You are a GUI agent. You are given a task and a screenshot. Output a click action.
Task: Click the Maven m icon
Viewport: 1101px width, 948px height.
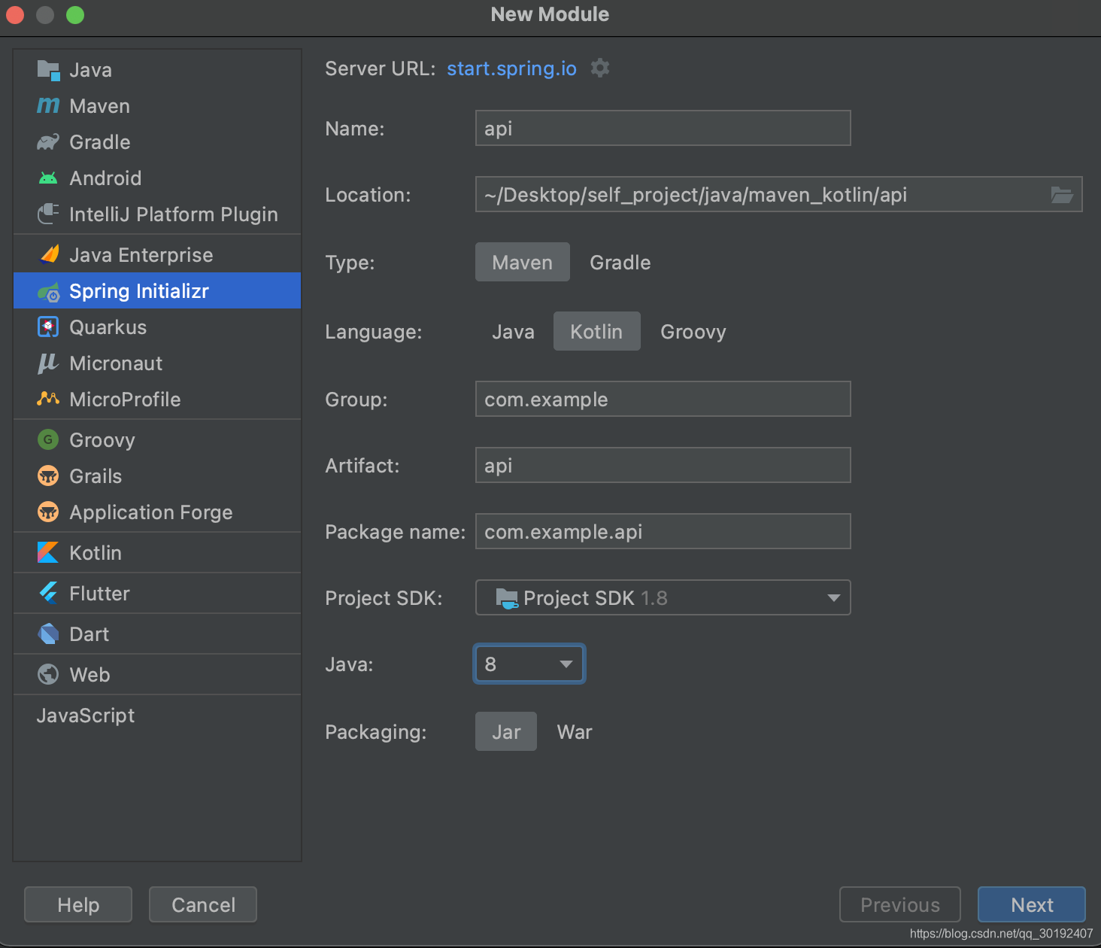[x=48, y=106]
